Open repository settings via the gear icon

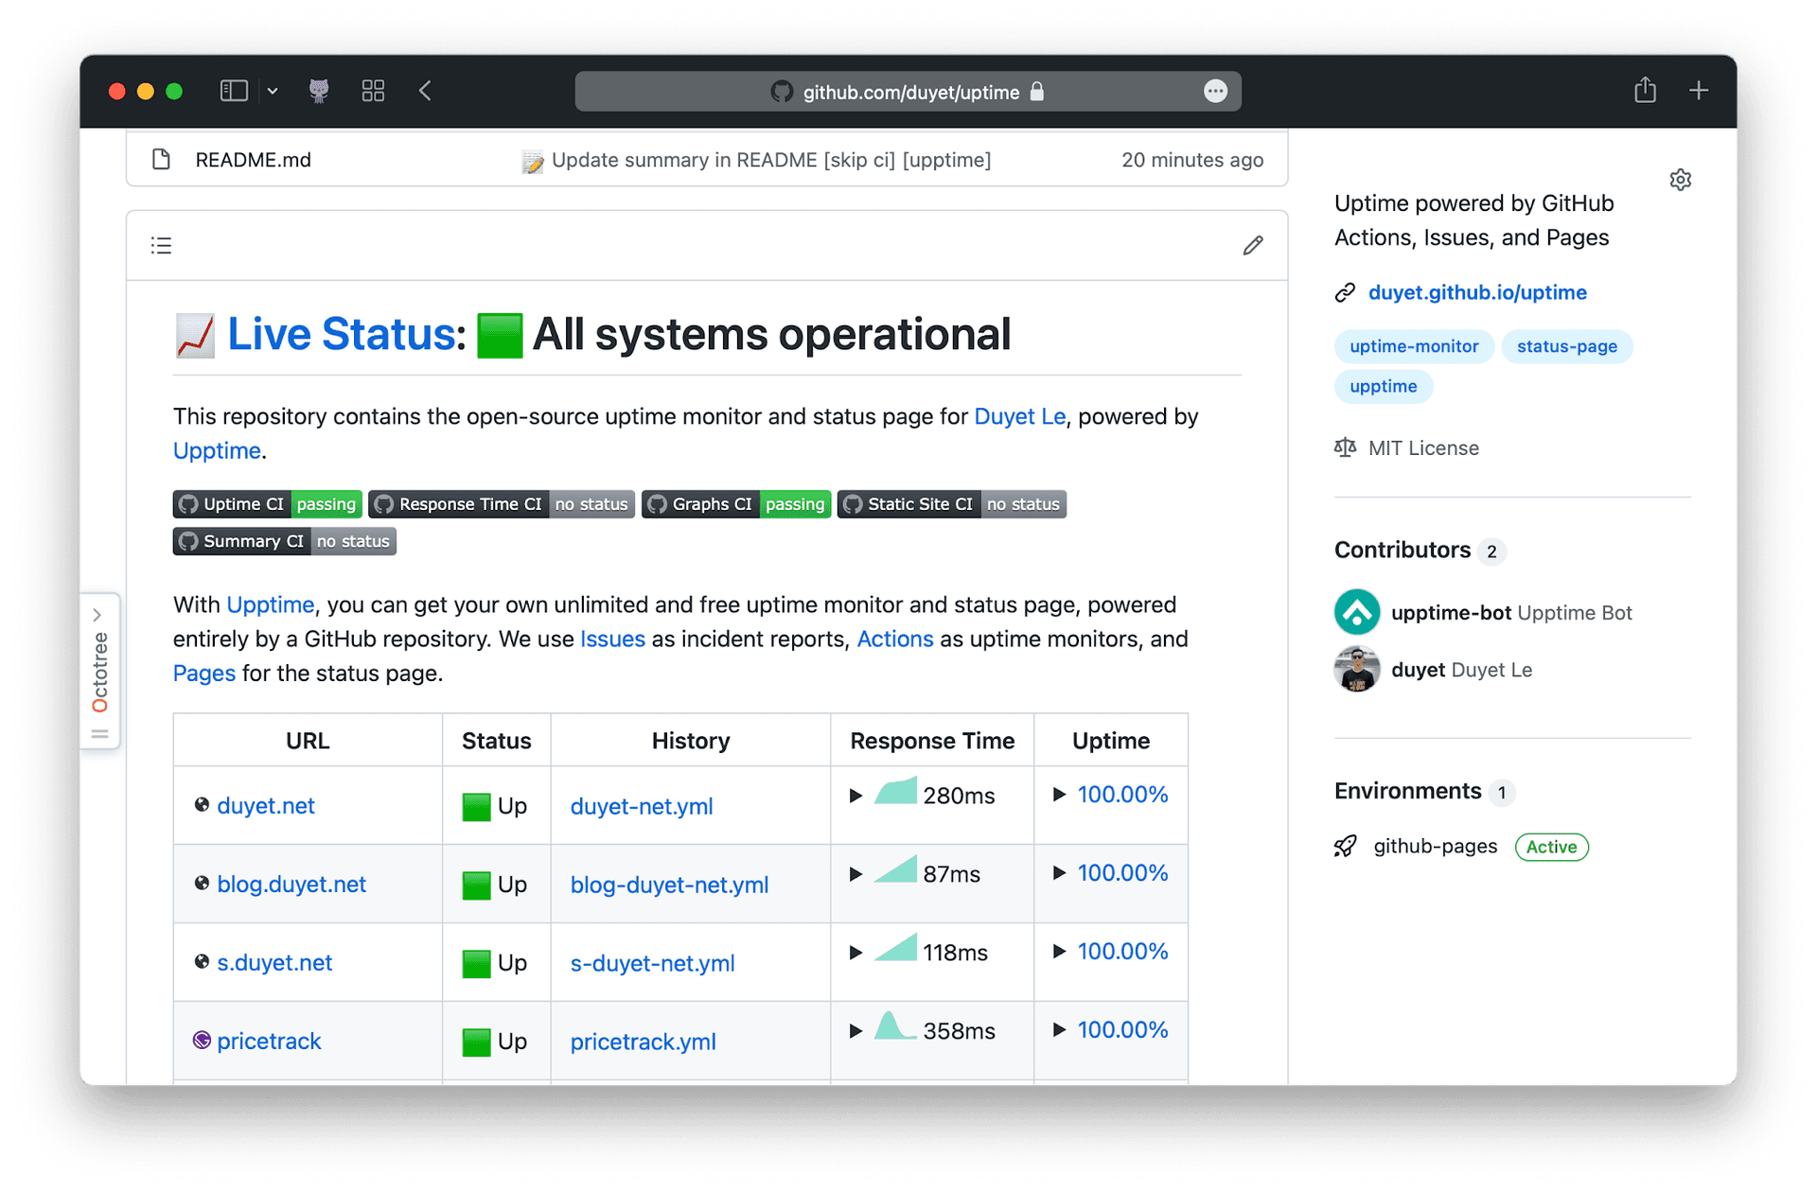(1681, 179)
